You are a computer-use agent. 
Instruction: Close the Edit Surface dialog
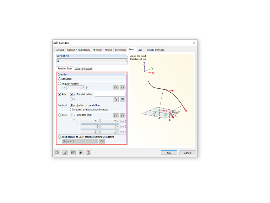tap(194, 43)
